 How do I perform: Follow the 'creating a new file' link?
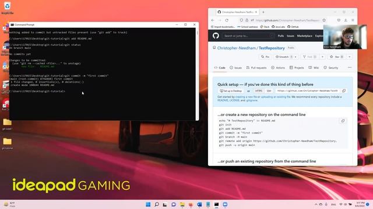(x=246, y=97)
